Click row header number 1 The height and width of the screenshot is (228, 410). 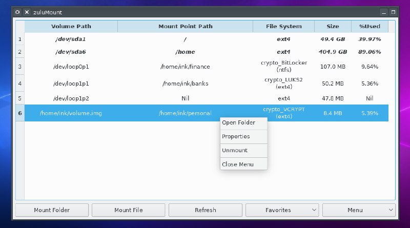20,39
